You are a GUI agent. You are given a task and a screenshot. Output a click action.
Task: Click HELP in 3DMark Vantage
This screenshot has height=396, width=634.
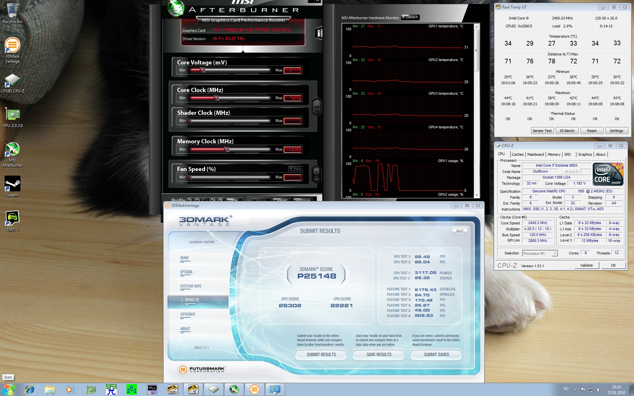(460, 231)
